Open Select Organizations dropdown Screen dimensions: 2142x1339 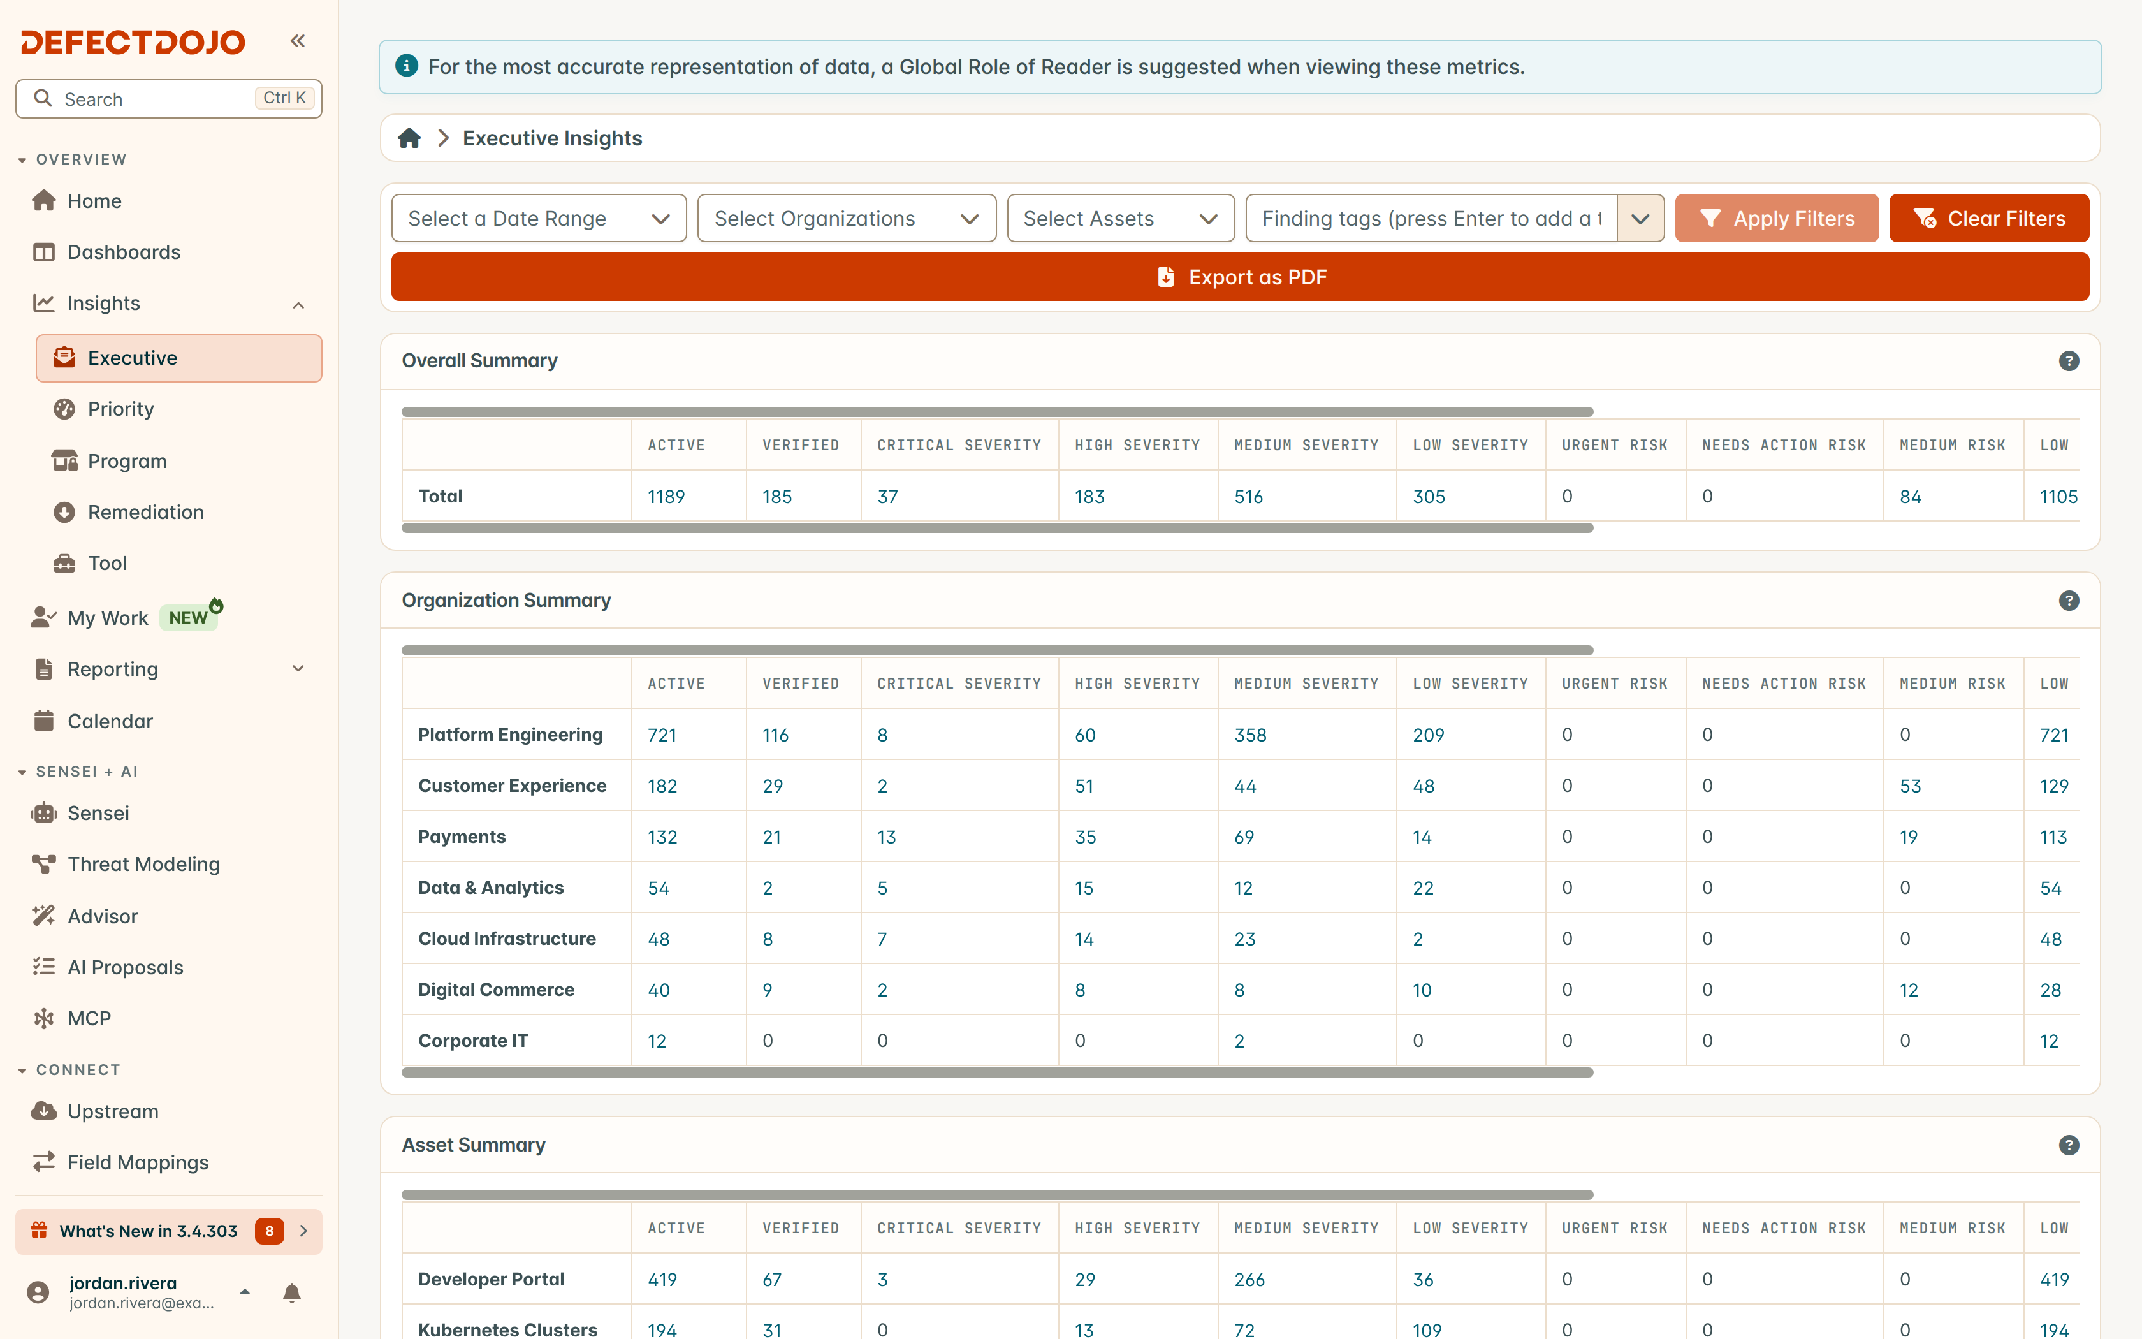click(846, 218)
